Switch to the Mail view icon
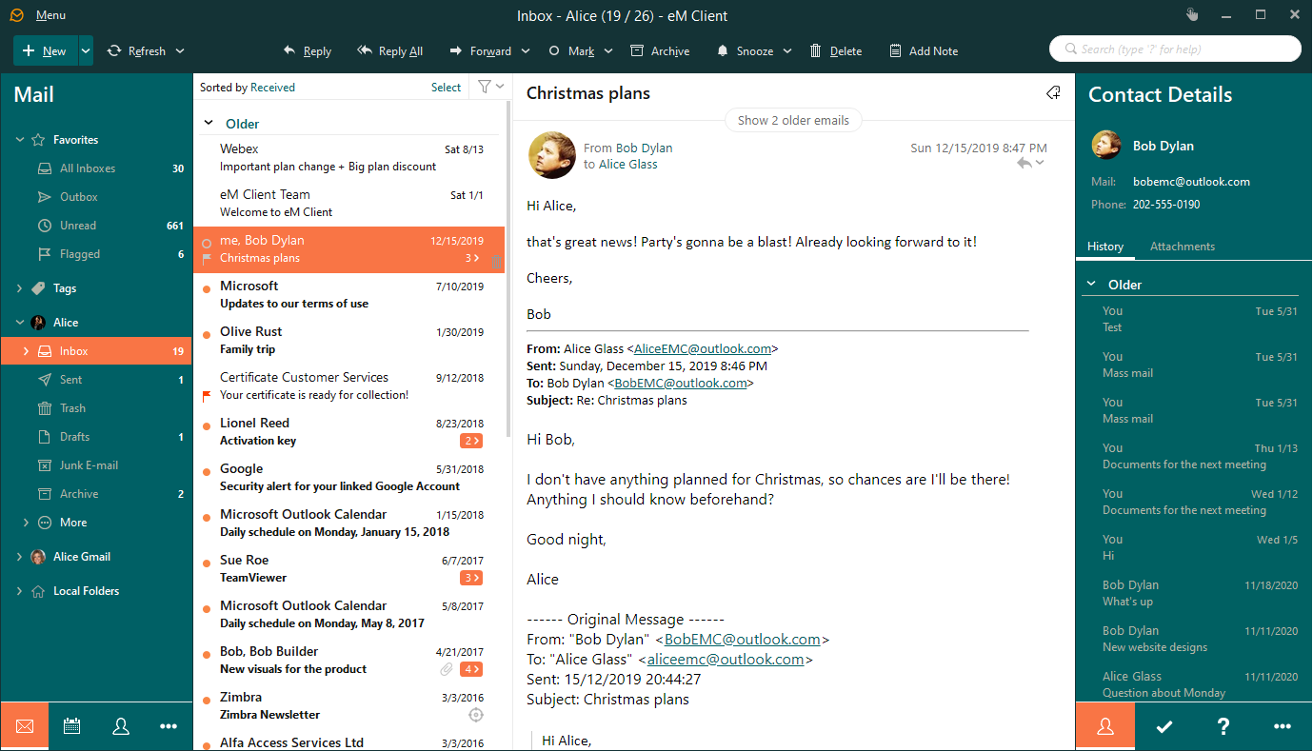This screenshot has width=1313, height=751. 25,726
